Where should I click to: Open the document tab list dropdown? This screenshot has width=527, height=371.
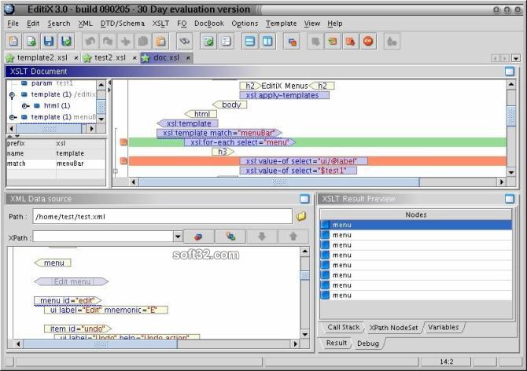pos(516,58)
